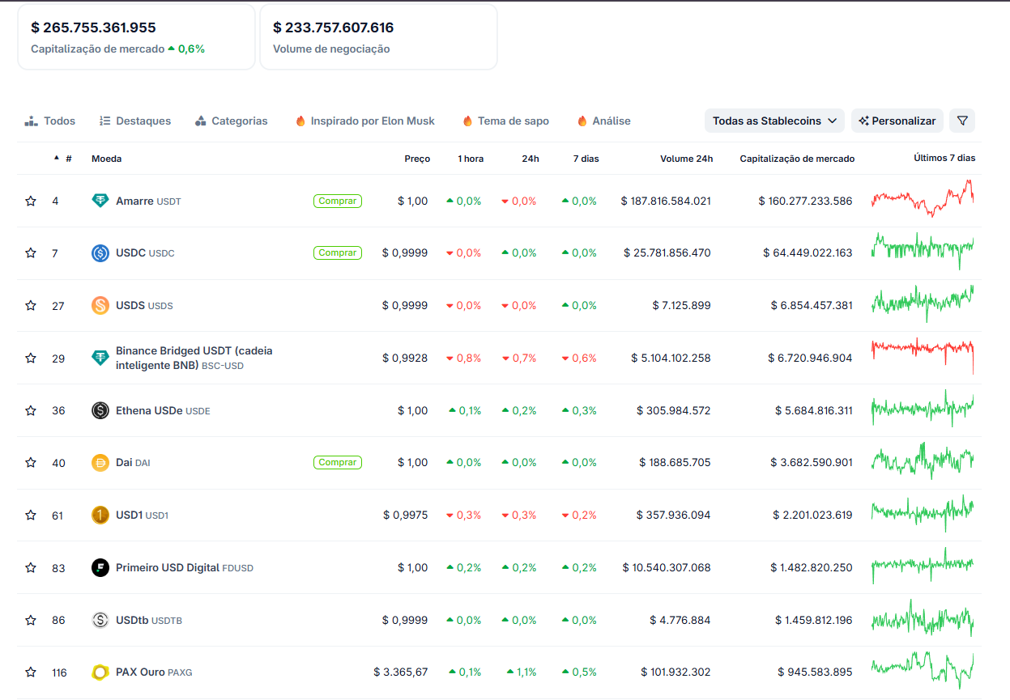The image size is (1010, 700).
Task: Favorite USDC with the star
Action: pos(31,253)
